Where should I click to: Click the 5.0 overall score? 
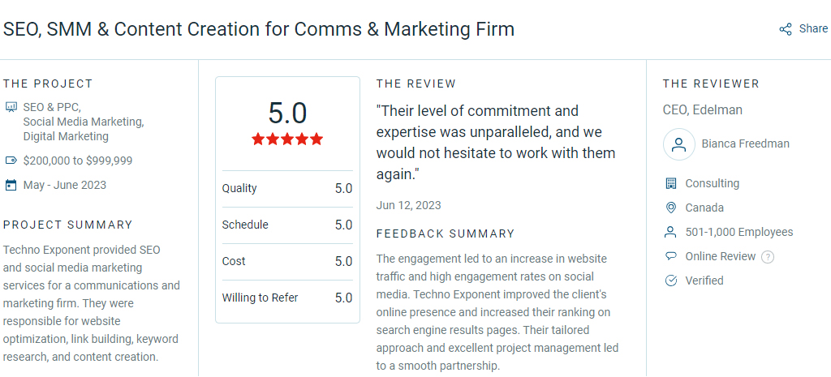click(287, 113)
